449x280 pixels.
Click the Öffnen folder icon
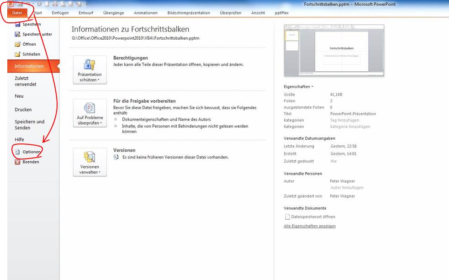click(x=18, y=44)
